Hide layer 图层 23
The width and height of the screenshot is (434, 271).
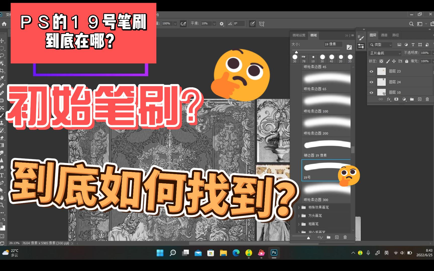coord(371,72)
